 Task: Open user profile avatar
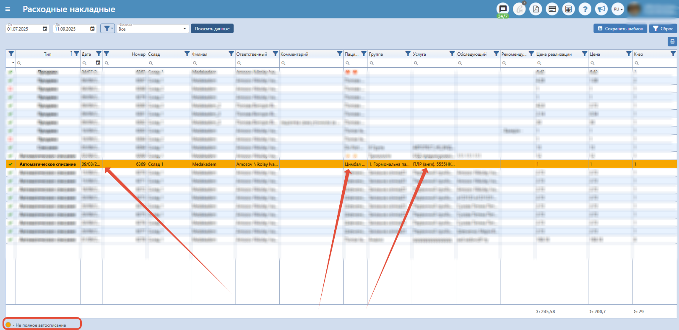click(x=634, y=9)
